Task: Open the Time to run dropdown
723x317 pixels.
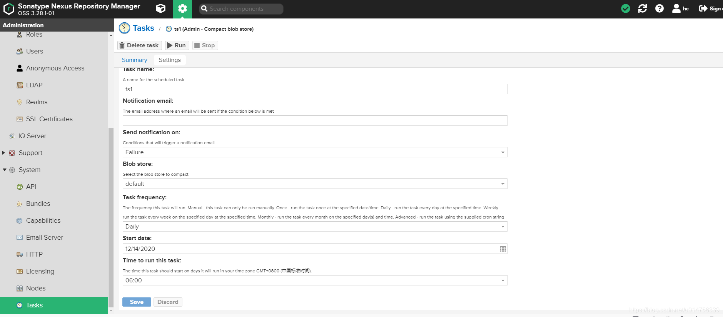Action: pyautogui.click(x=503, y=280)
